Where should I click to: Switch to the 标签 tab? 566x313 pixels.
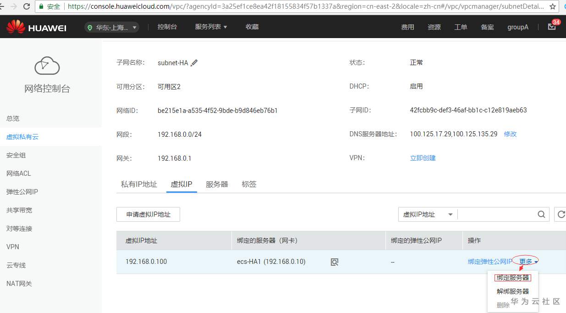(x=249, y=184)
